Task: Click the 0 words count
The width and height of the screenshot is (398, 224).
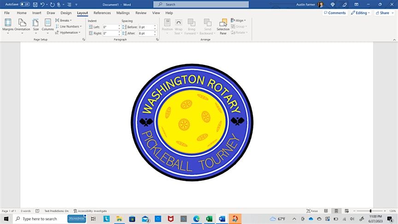Action: [x=26, y=211]
